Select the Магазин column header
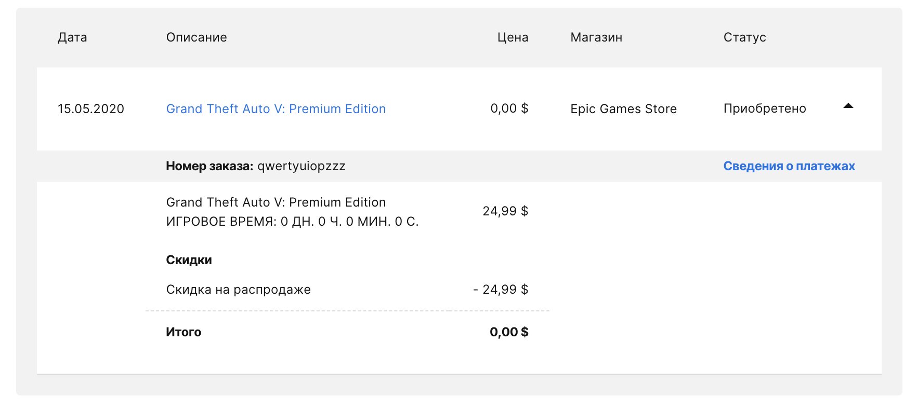 [x=596, y=37]
